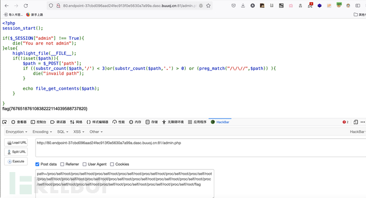Click the Load URL button

tap(16, 142)
